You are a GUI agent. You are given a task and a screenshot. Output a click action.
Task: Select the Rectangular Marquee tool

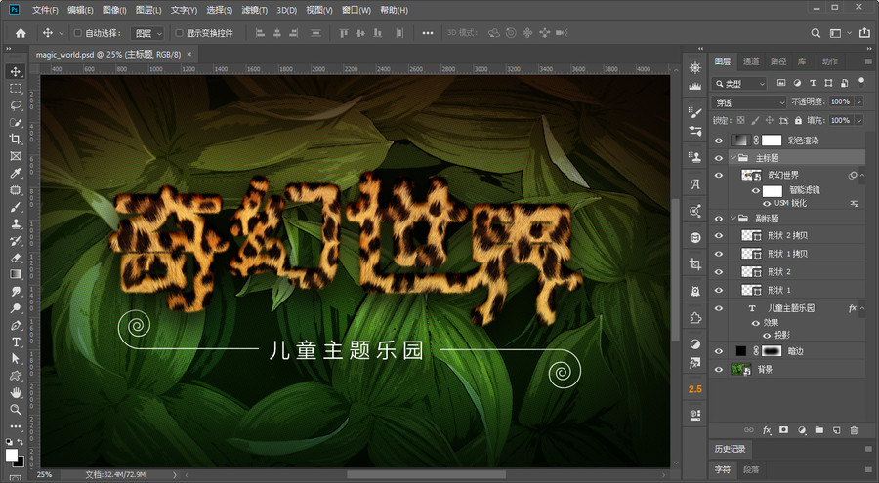pyautogui.click(x=16, y=89)
